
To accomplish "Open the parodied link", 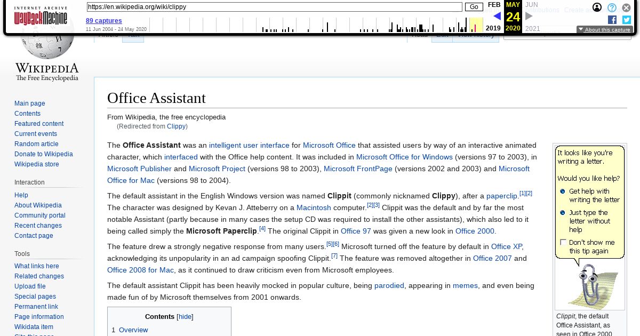I will click(389, 285).
